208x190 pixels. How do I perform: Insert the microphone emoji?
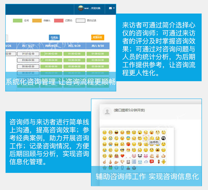[x=122, y=168]
